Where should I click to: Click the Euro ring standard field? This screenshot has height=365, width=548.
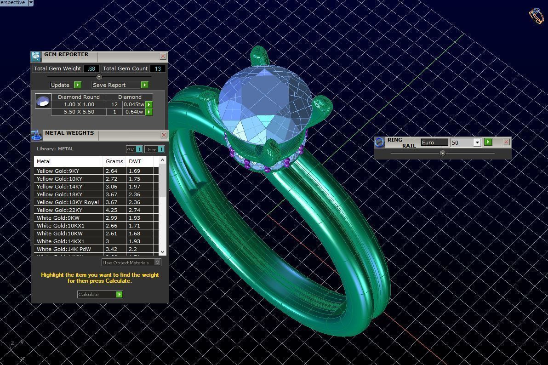click(x=434, y=143)
